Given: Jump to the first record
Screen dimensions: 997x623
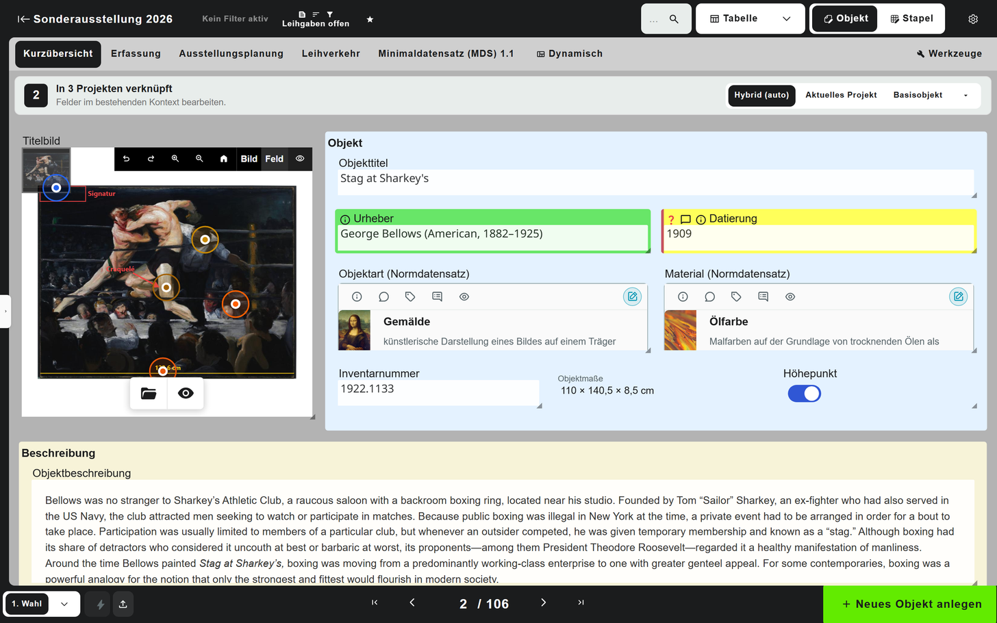Looking at the screenshot, I should 375,602.
